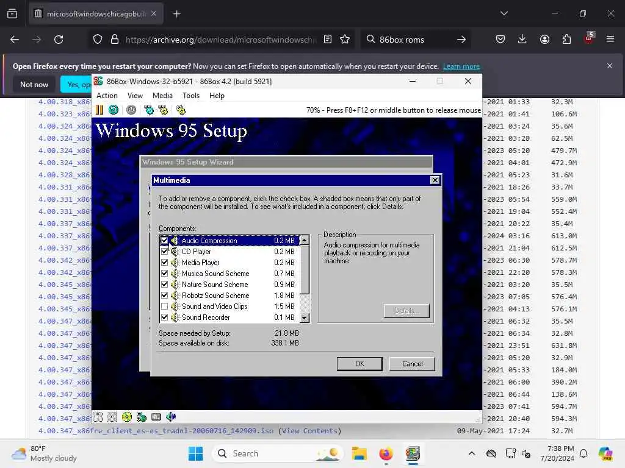Open the 86Box settings toolbar icon
Image resolution: width=625 pixels, height=468 pixels.
tap(181, 110)
